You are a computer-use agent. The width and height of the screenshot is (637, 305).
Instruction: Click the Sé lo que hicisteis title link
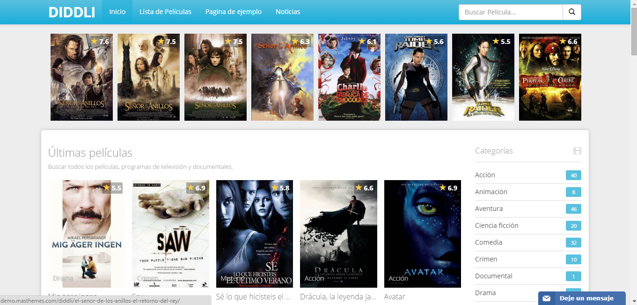254,297
